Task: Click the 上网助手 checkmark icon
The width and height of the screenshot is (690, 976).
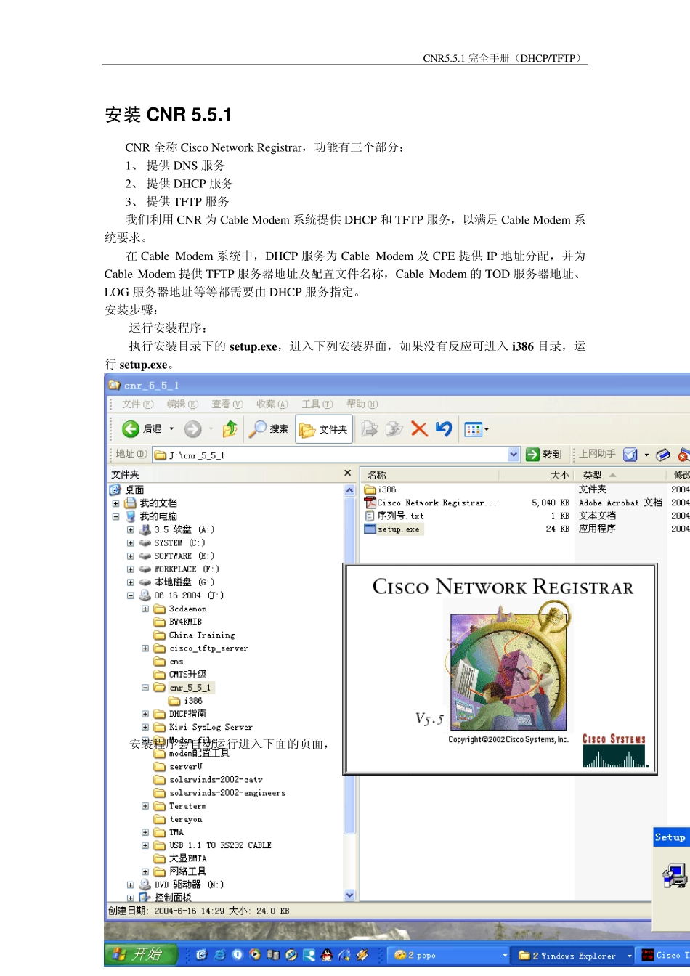Action: coord(630,455)
